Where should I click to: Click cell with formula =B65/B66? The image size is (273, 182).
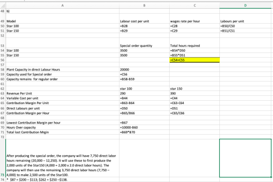pos(144,113)
